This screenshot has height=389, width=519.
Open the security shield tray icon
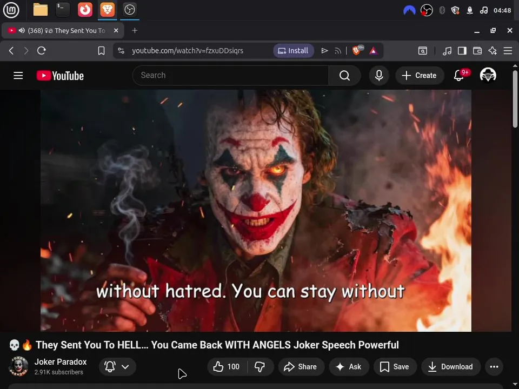click(455, 11)
